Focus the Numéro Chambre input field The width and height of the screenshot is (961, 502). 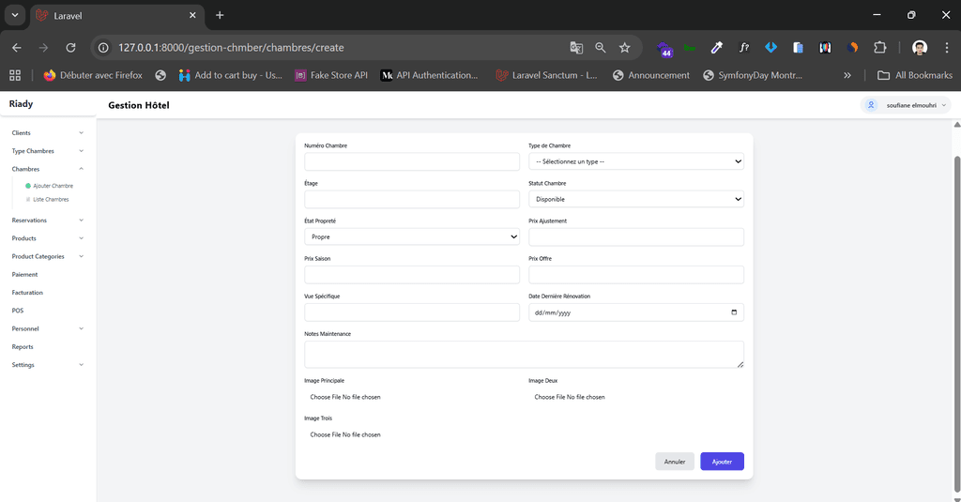(411, 161)
